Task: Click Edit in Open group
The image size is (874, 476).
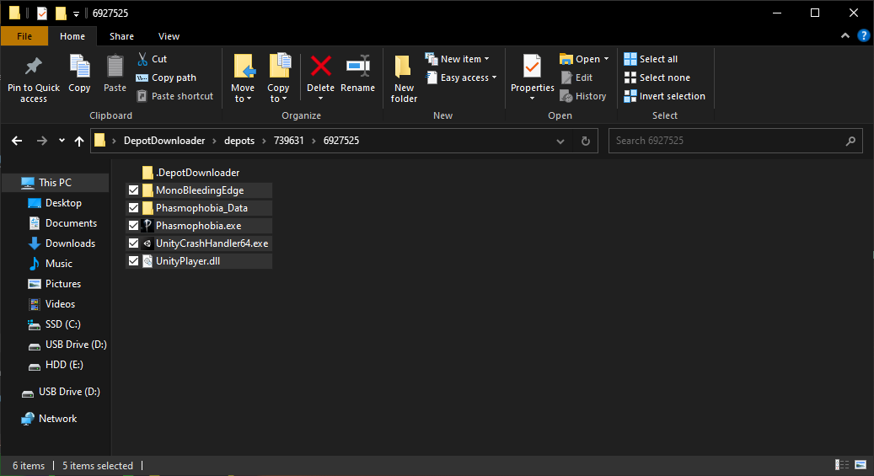Action: (x=576, y=78)
